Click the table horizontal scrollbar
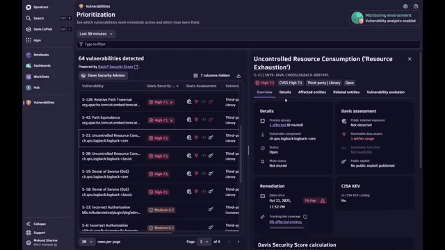Viewport: 445px width, 250px height. (x=127, y=233)
